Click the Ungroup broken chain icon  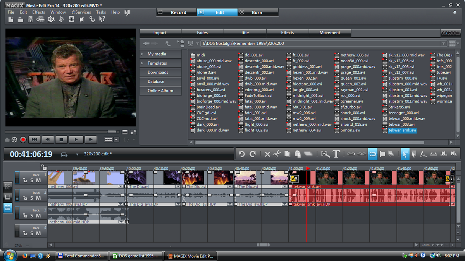pos(362,154)
